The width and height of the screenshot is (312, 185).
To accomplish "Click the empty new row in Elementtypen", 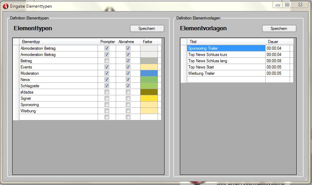I will pos(58,117).
